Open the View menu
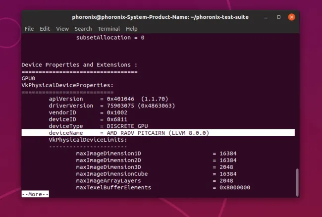 62,29
